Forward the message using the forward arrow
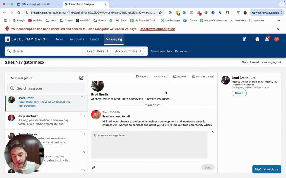Viewport: 286px width, 178px height. tap(160, 76)
